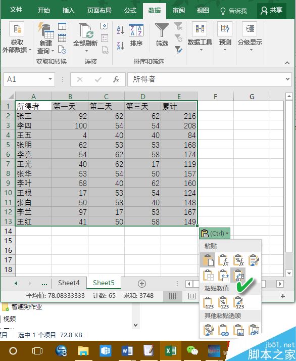
Task: Select Keep Source Column Widths paste option
Action: click(223, 275)
